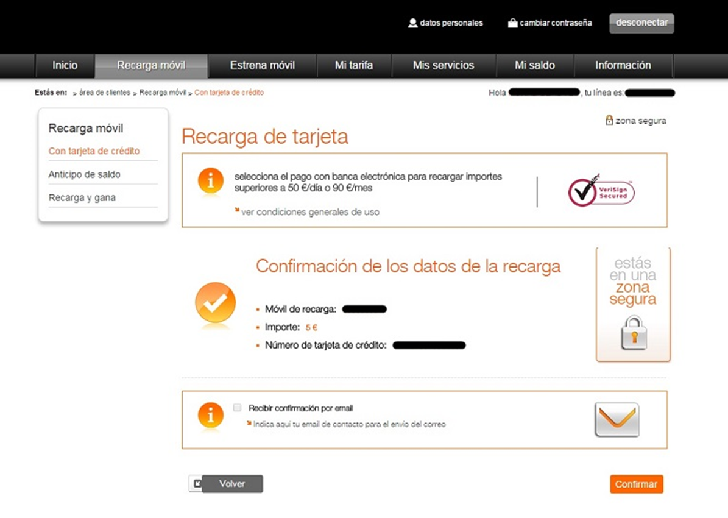The width and height of the screenshot is (728, 518).
Task: Click the orange checkmark confirmation icon
Action: (215, 303)
